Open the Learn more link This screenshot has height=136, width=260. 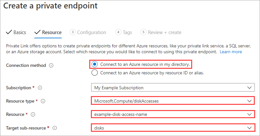point(231,52)
